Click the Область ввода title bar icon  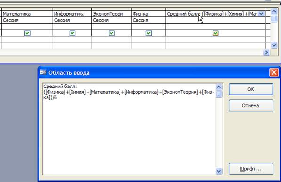click(43, 72)
